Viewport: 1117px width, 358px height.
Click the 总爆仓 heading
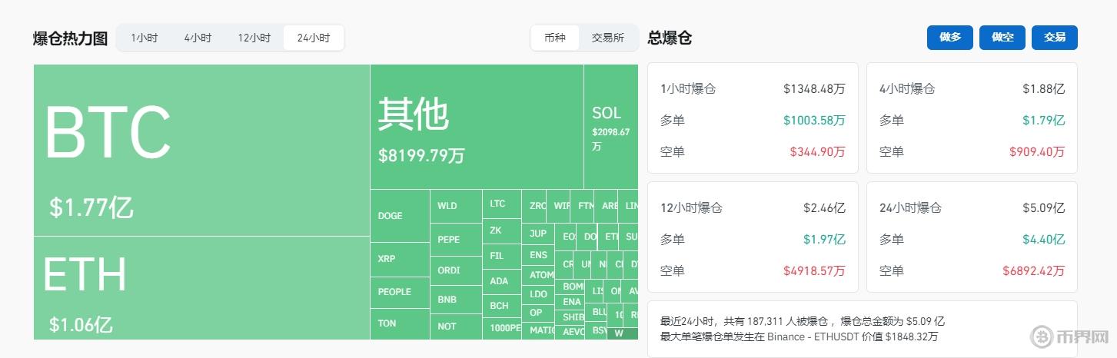[x=670, y=38]
